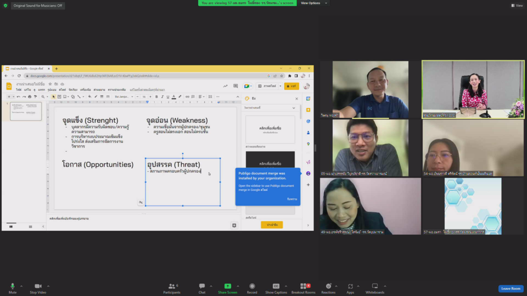This screenshot has height=296, width=527.
Task: Mute the microphone in Zoom
Action: pos(12,287)
